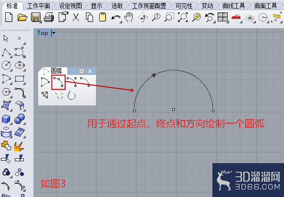Select the arrow pointer selection tool
Image resolution: width=284 pixels, height=197 pixels.
(6, 38)
